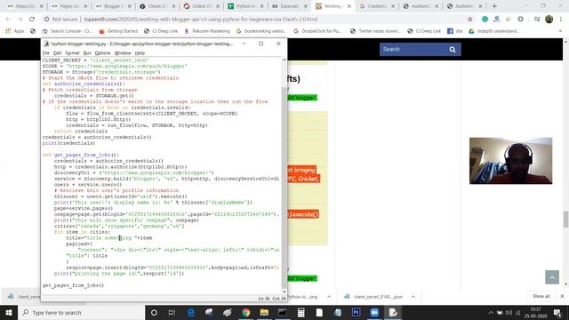
Task: Open the Chrome three-dot menu
Action: [x=561, y=20]
